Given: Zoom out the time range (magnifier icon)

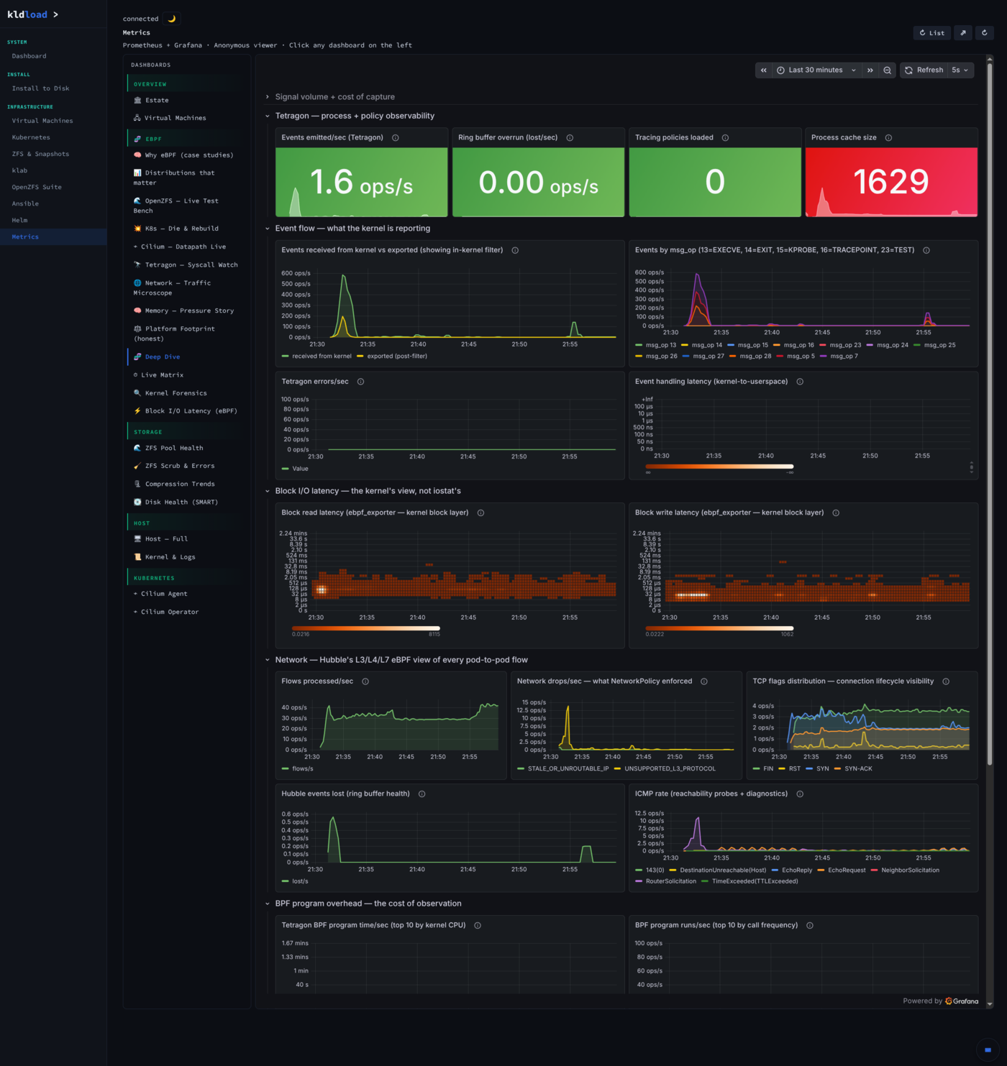Looking at the screenshot, I should 887,70.
